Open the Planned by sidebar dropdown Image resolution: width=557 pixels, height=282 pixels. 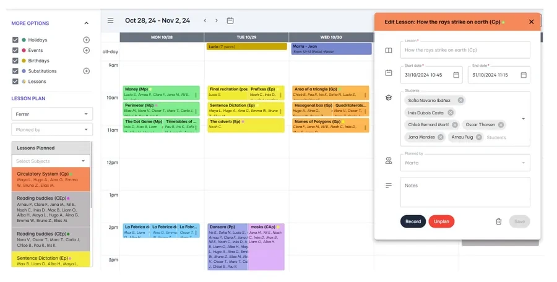pos(52,130)
